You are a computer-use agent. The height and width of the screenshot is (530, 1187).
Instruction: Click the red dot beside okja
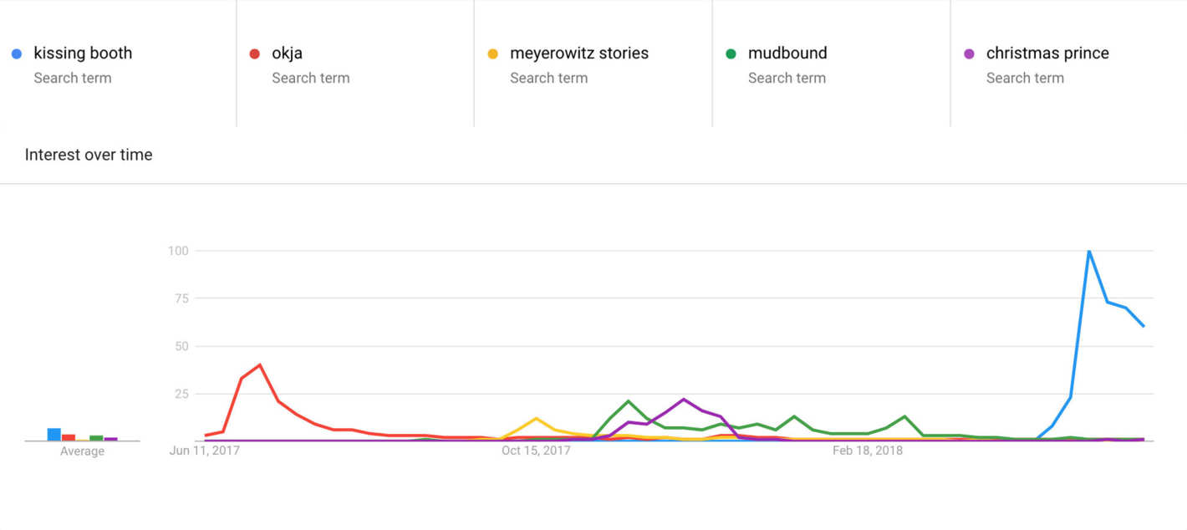[x=255, y=54]
